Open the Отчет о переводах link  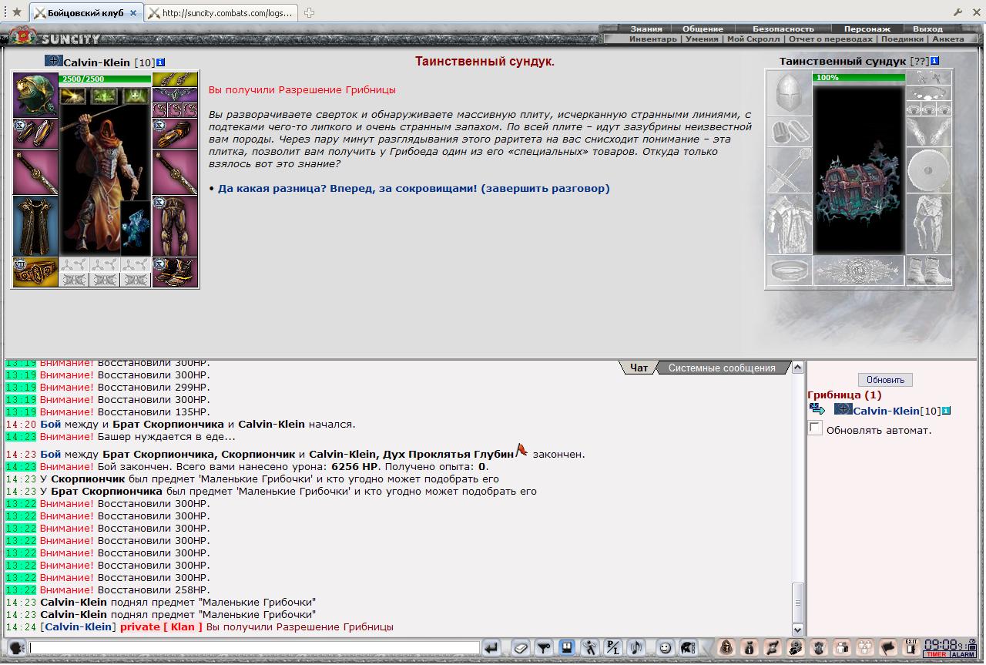pyautogui.click(x=830, y=39)
